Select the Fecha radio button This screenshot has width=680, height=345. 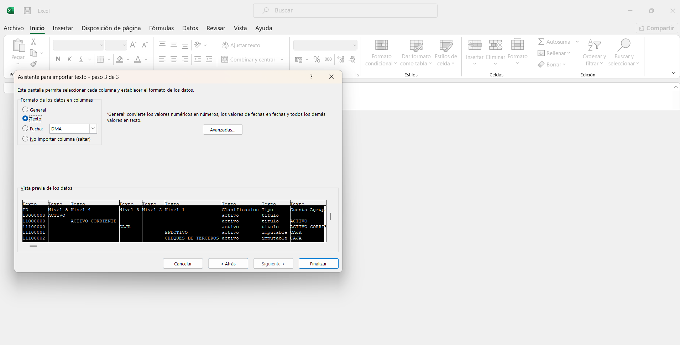coord(25,129)
